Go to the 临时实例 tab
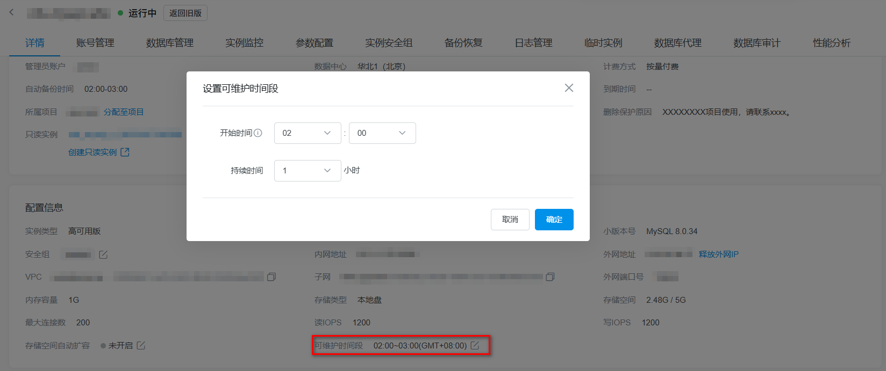This screenshot has width=886, height=371. tap(603, 43)
